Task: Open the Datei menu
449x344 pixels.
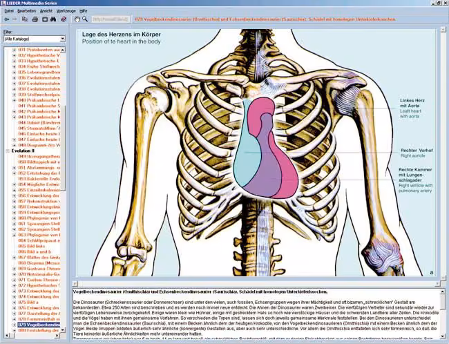Action: tap(9, 11)
